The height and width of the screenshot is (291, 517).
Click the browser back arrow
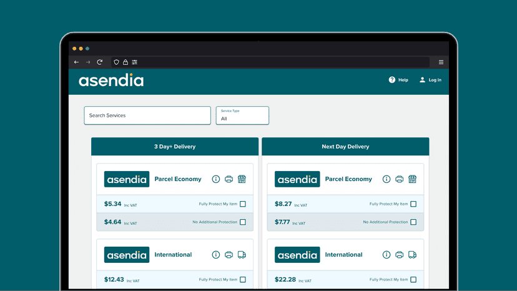[77, 62]
